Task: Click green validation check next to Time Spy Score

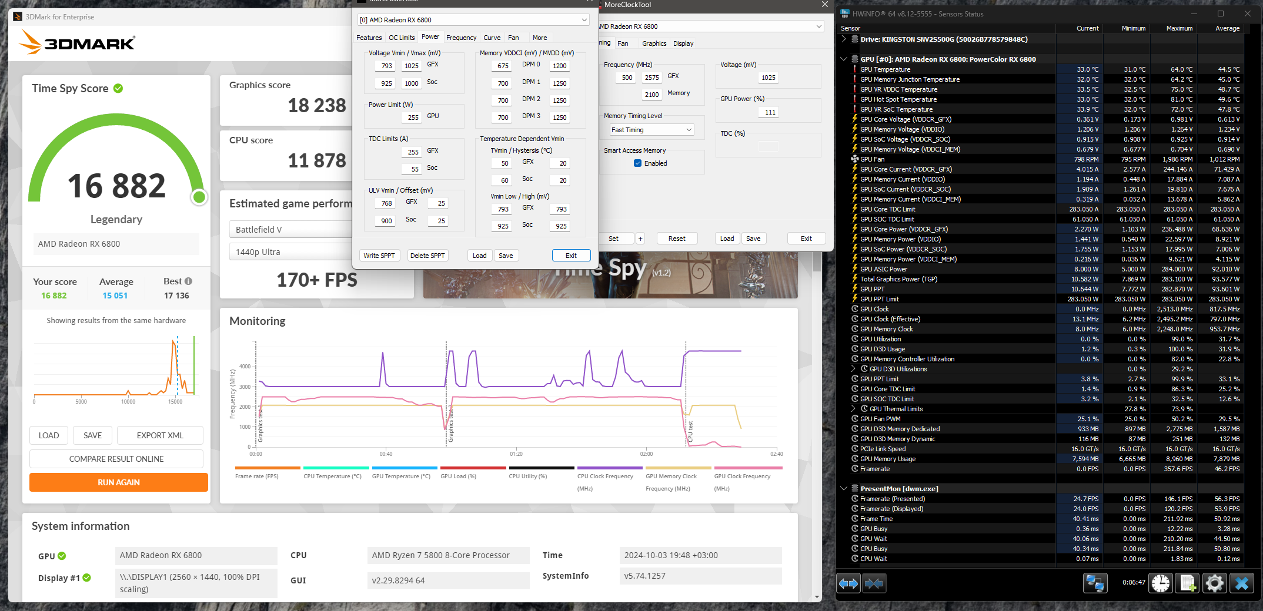Action: tap(118, 88)
